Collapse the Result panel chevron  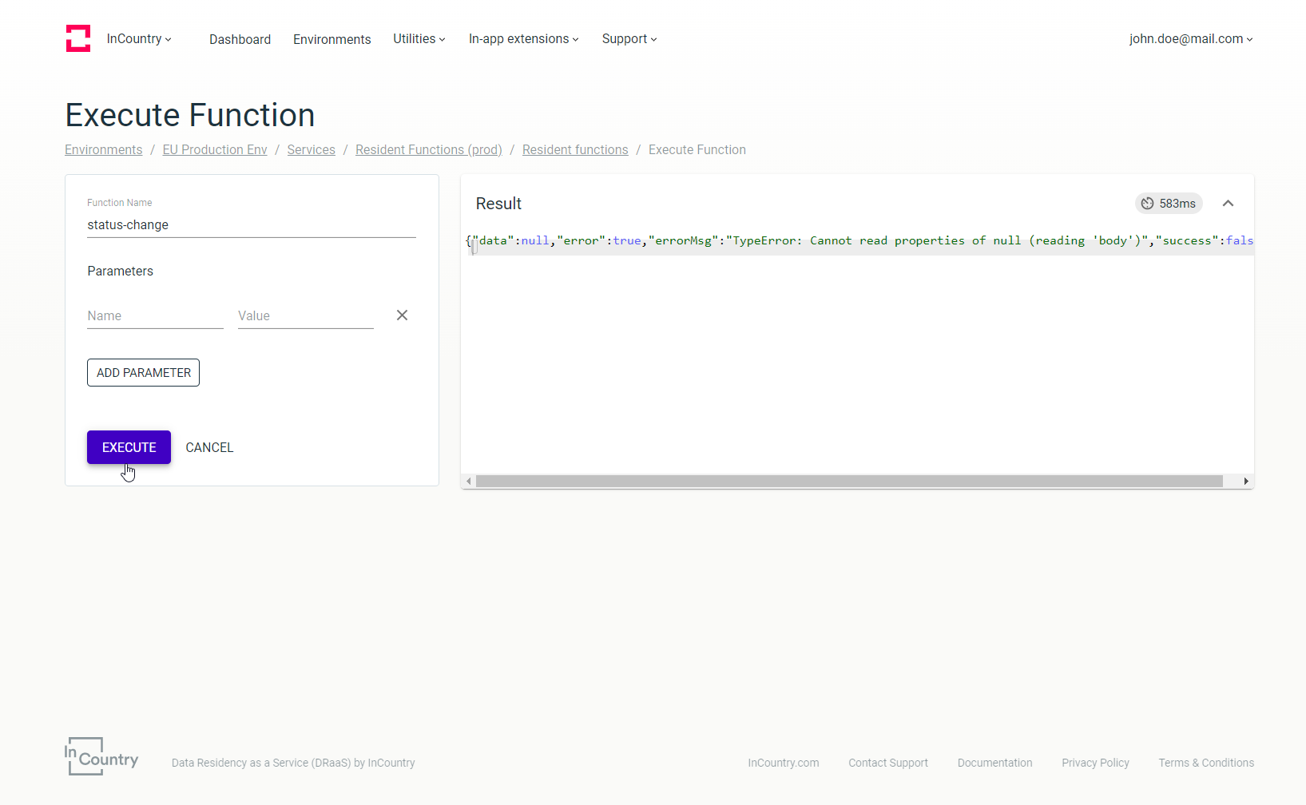click(x=1228, y=204)
